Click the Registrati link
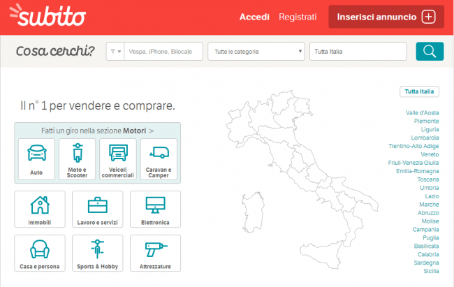This screenshot has height=287, width=454. [x=298, y=17]
